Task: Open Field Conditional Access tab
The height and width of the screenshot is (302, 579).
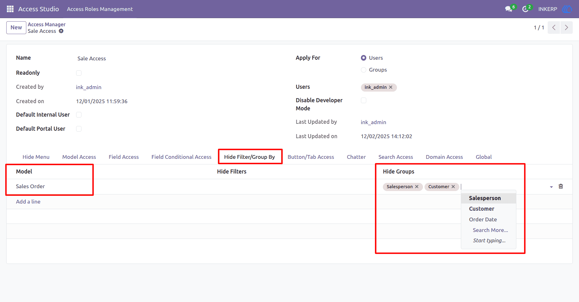Action: coord(181,157)
